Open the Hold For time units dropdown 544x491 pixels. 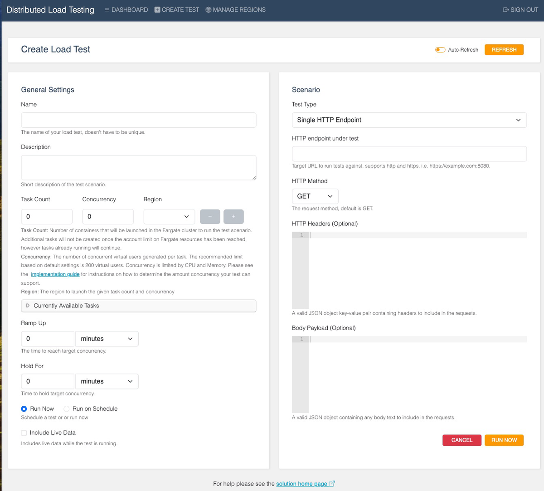[x=107, y=381]
